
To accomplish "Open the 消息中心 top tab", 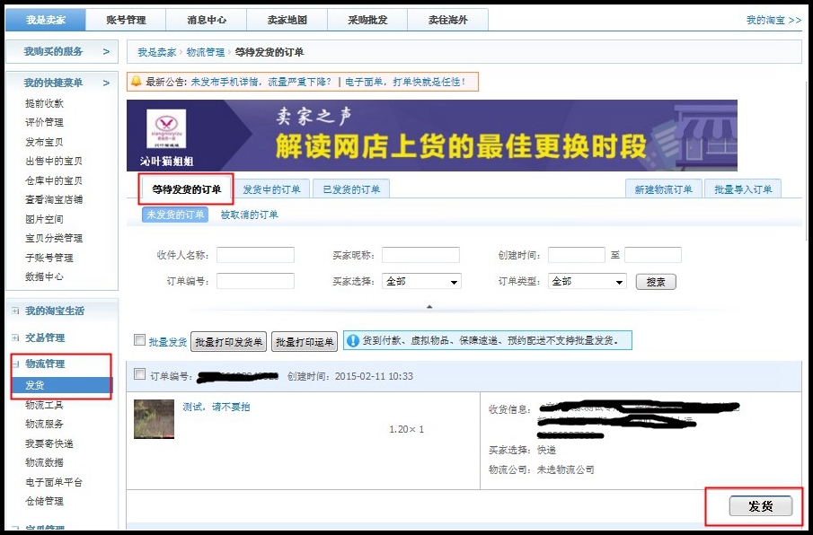I will click(207, 21).
